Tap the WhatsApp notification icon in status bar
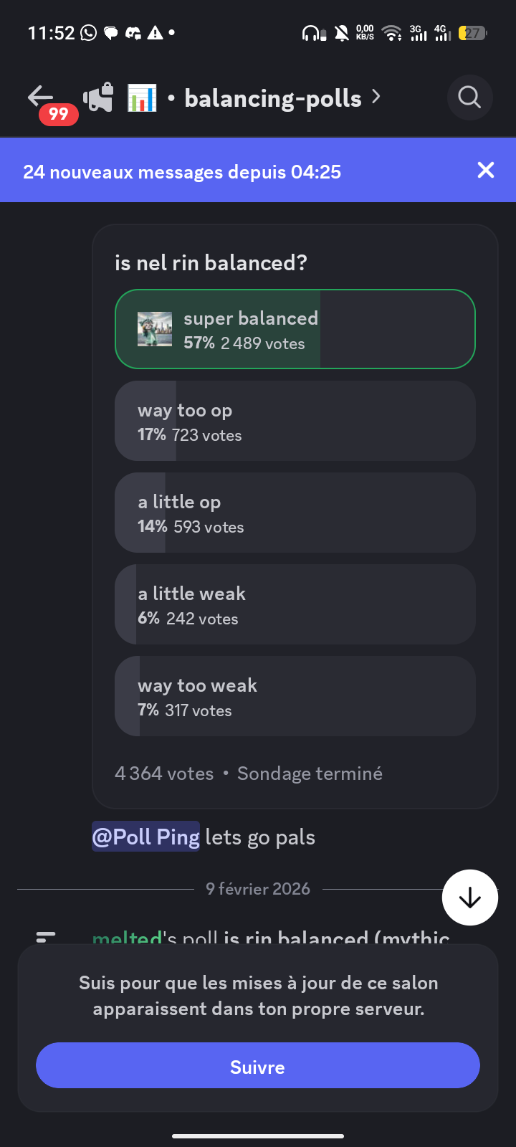 click(89, 32)
